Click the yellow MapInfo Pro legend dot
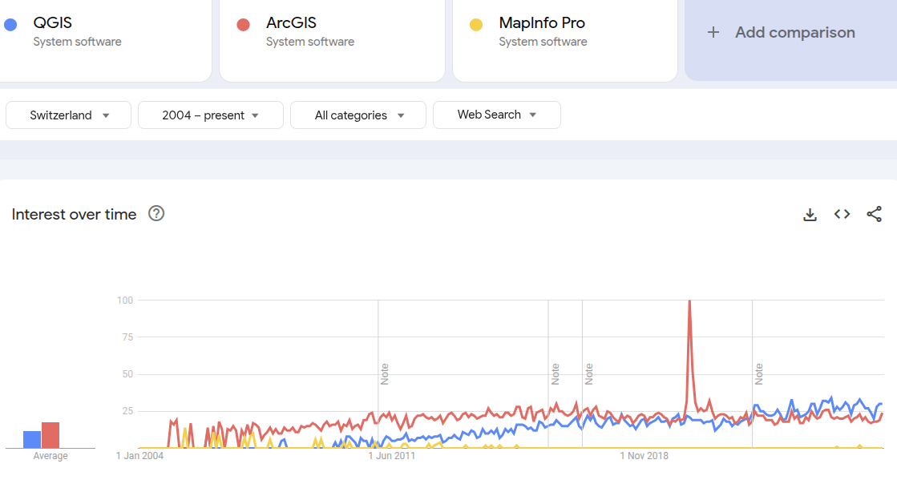Viewport: 897px width, 492px height. click(475, 24)
